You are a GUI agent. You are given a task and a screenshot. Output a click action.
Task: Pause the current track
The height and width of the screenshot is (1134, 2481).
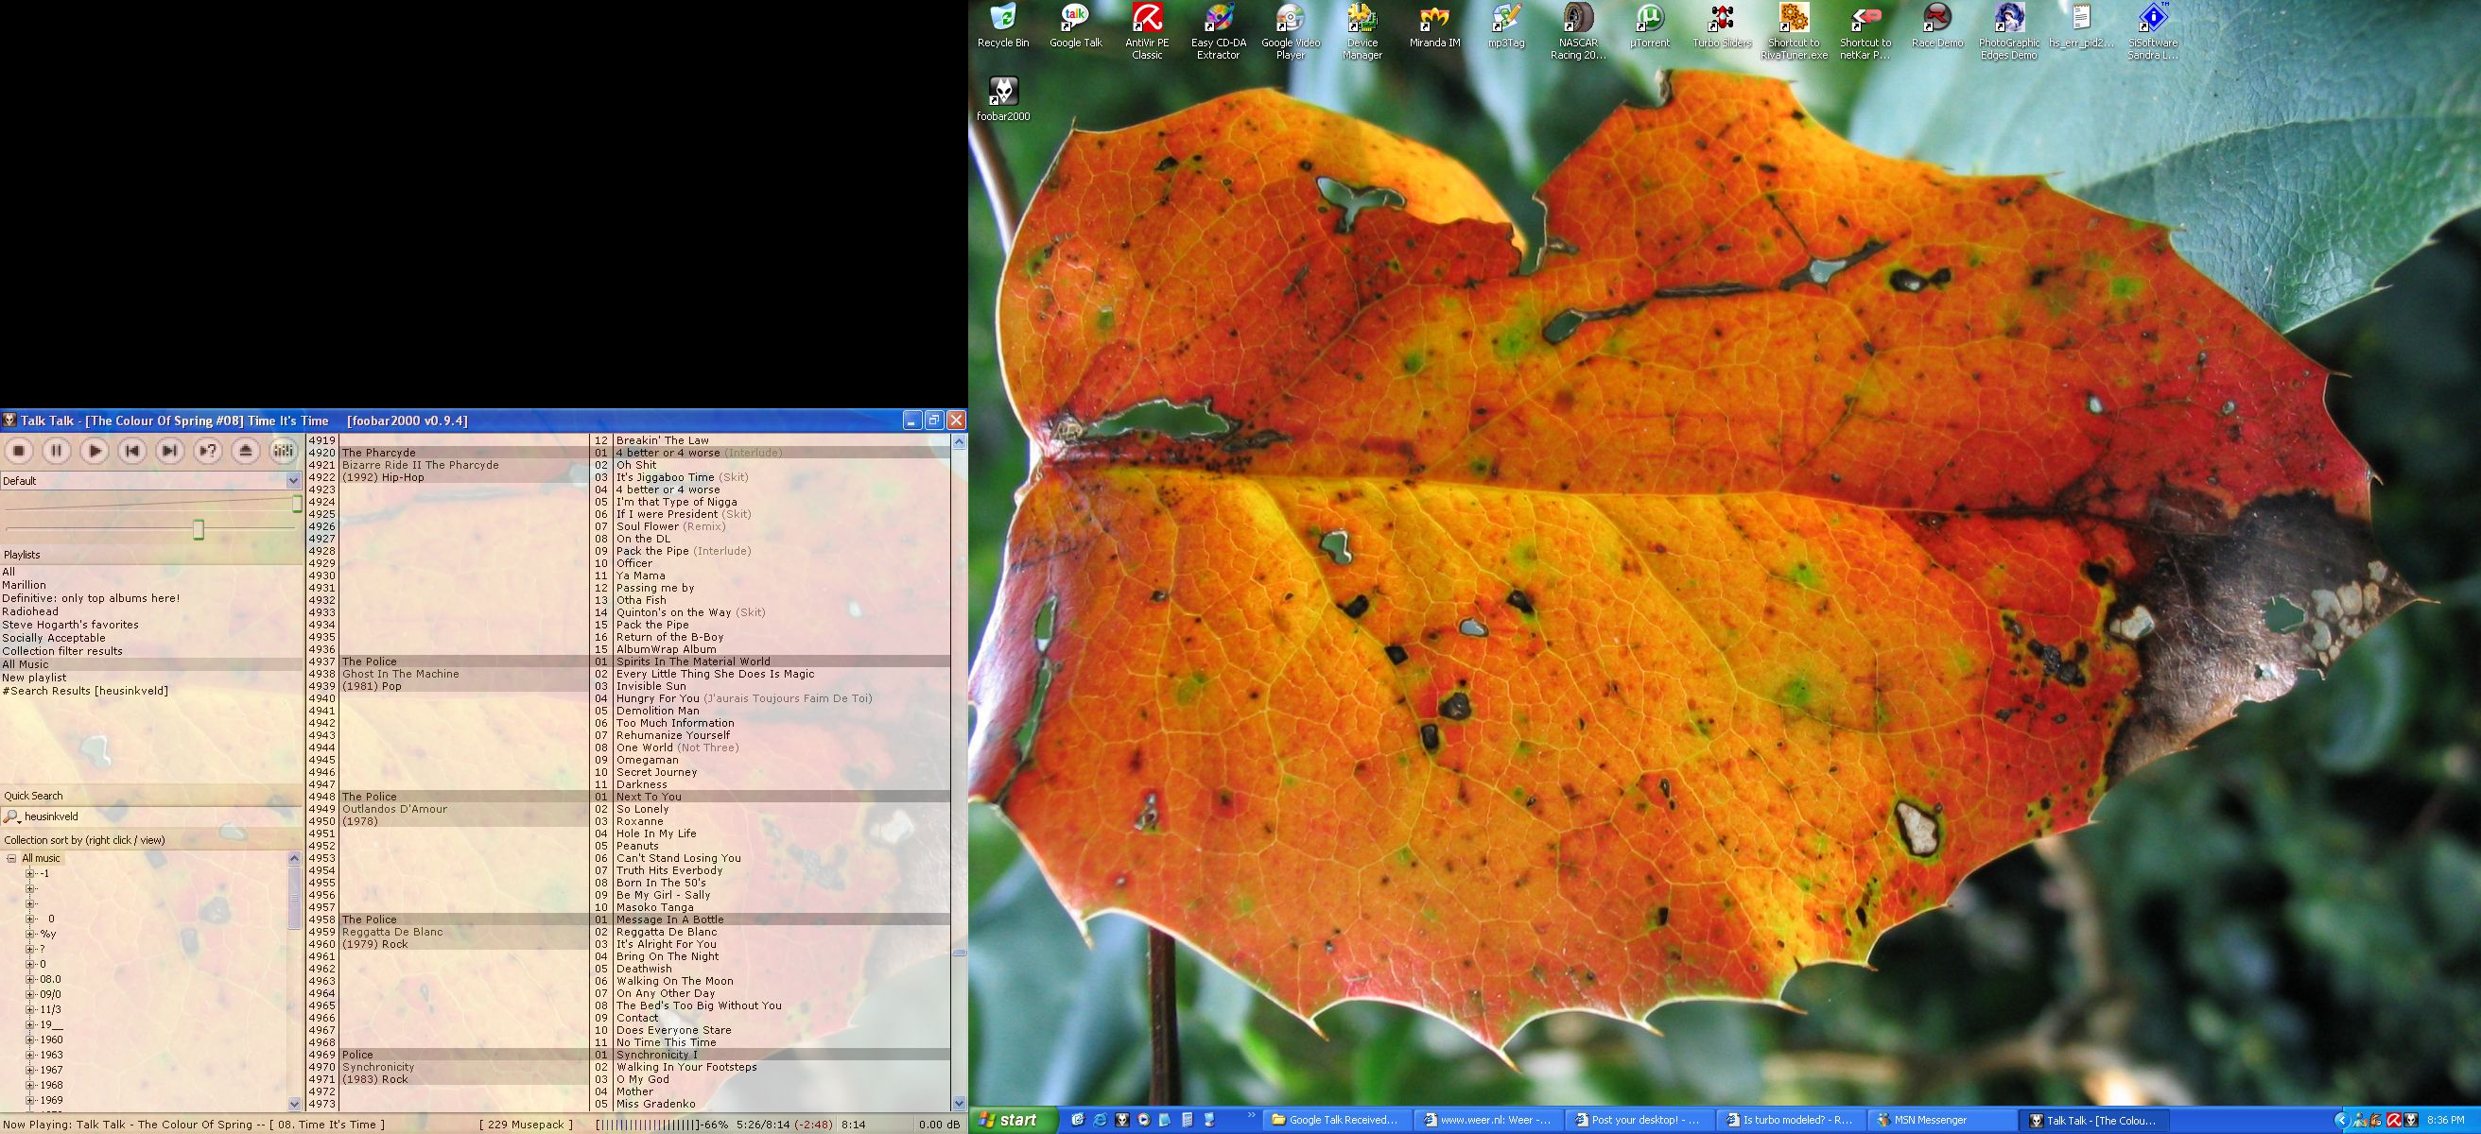[x=57, y=451]
